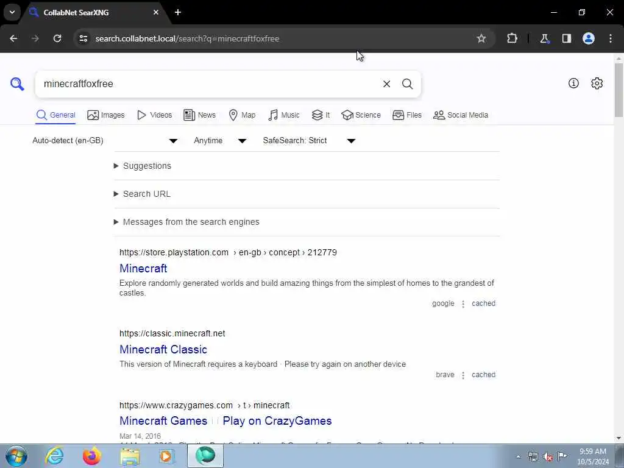Open options dots for brave result
The image size is (624, 468).
[x=463, y=375]
